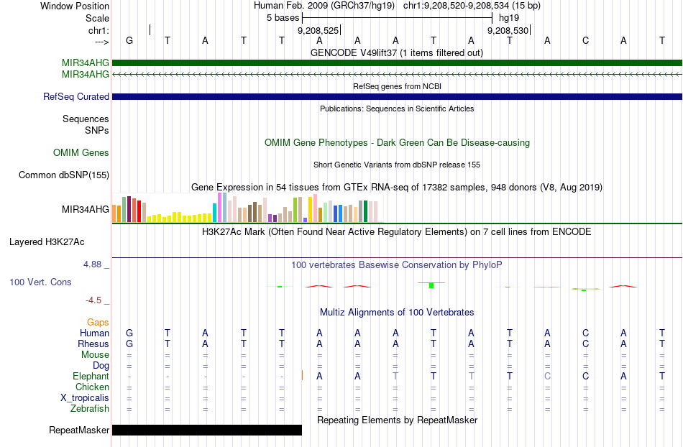Click the black 'MIR34AHG' GTEx label
Viewport: 683px width, 447px height.
pyautogui.click(x=86, y=209)
